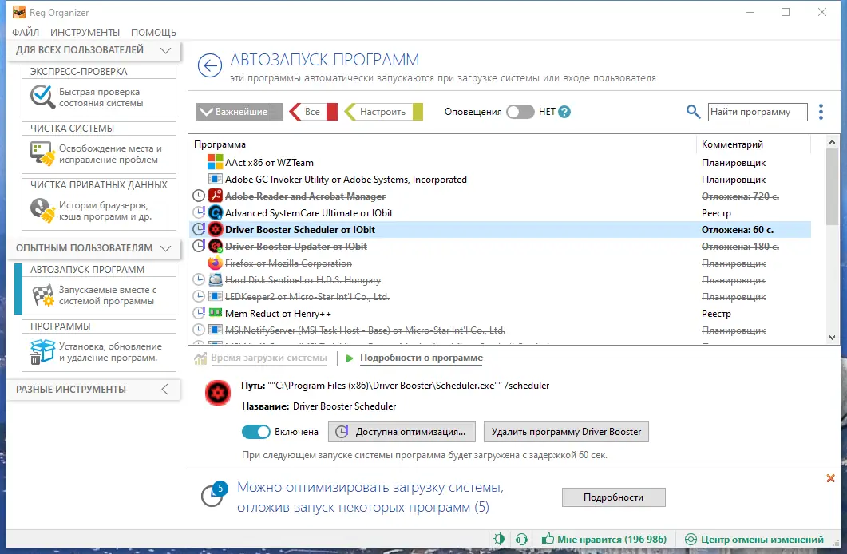Click the AAct x86 program icon
The width and height of the screenshot is (847, 554).
coord(215,162)
